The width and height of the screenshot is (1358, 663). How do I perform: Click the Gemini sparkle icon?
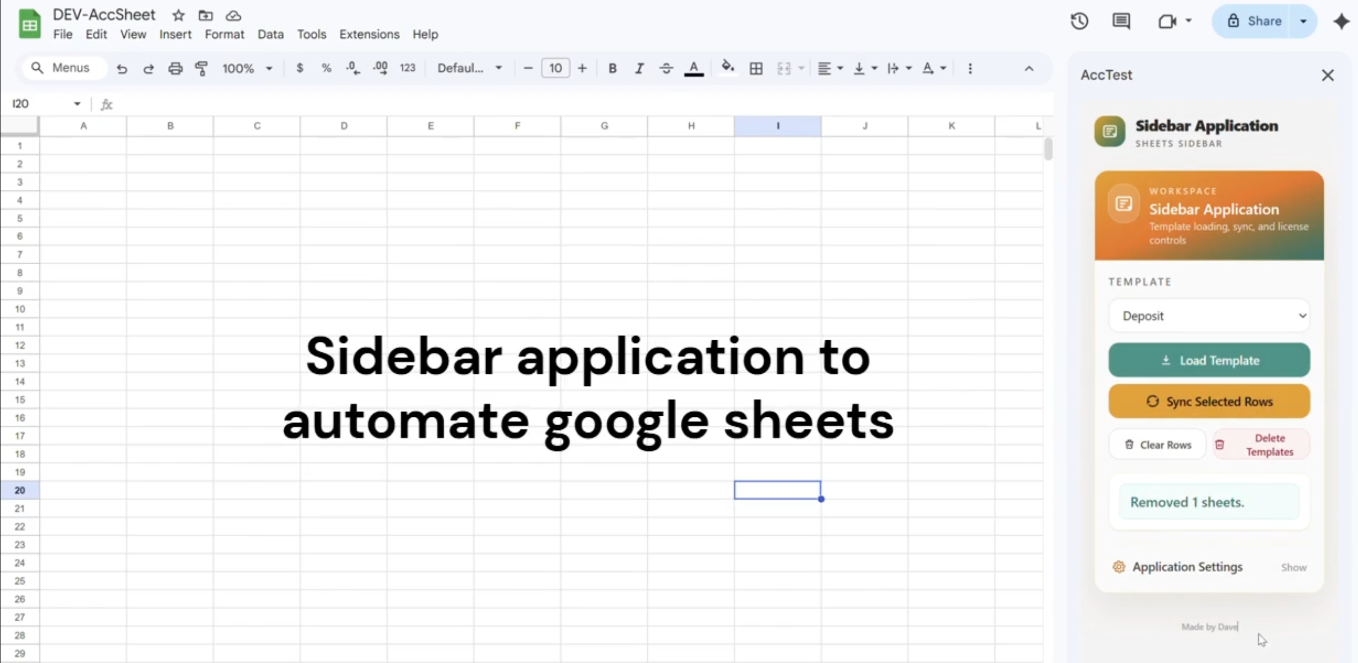[1341, 21]
